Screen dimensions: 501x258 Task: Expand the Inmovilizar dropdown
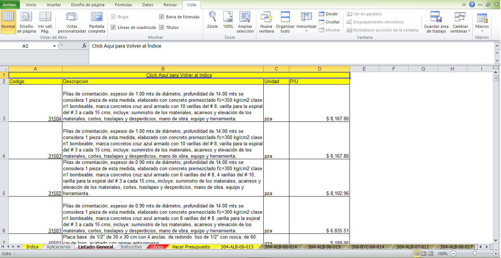306,22
